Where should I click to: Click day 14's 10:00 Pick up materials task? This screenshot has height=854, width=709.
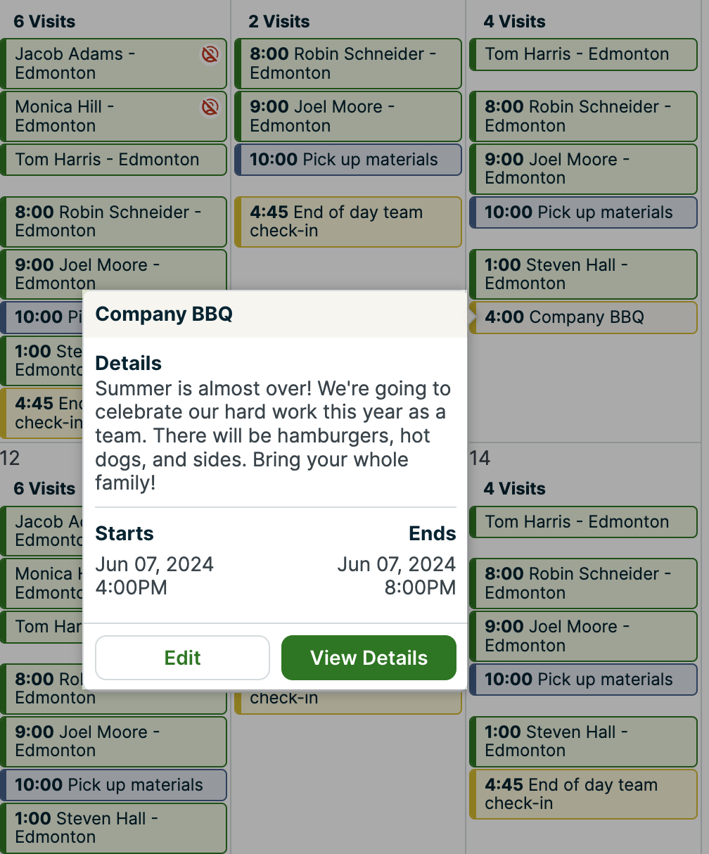(x=584, y=680)
